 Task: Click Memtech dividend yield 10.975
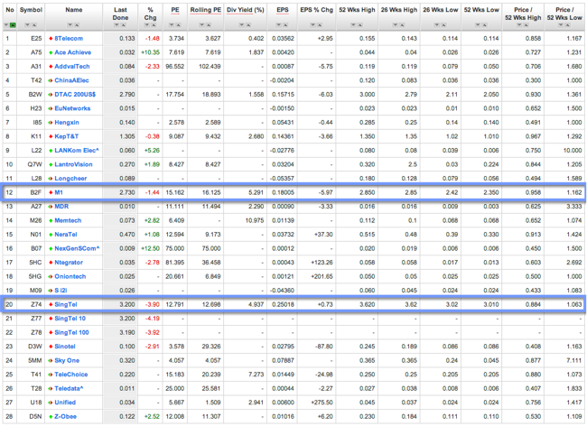click(255, 220)
